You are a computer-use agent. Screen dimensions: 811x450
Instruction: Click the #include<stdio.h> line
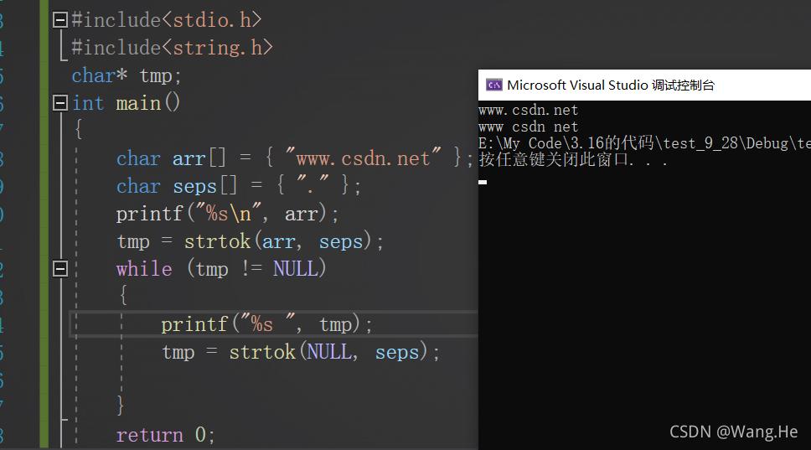(167, 20)
